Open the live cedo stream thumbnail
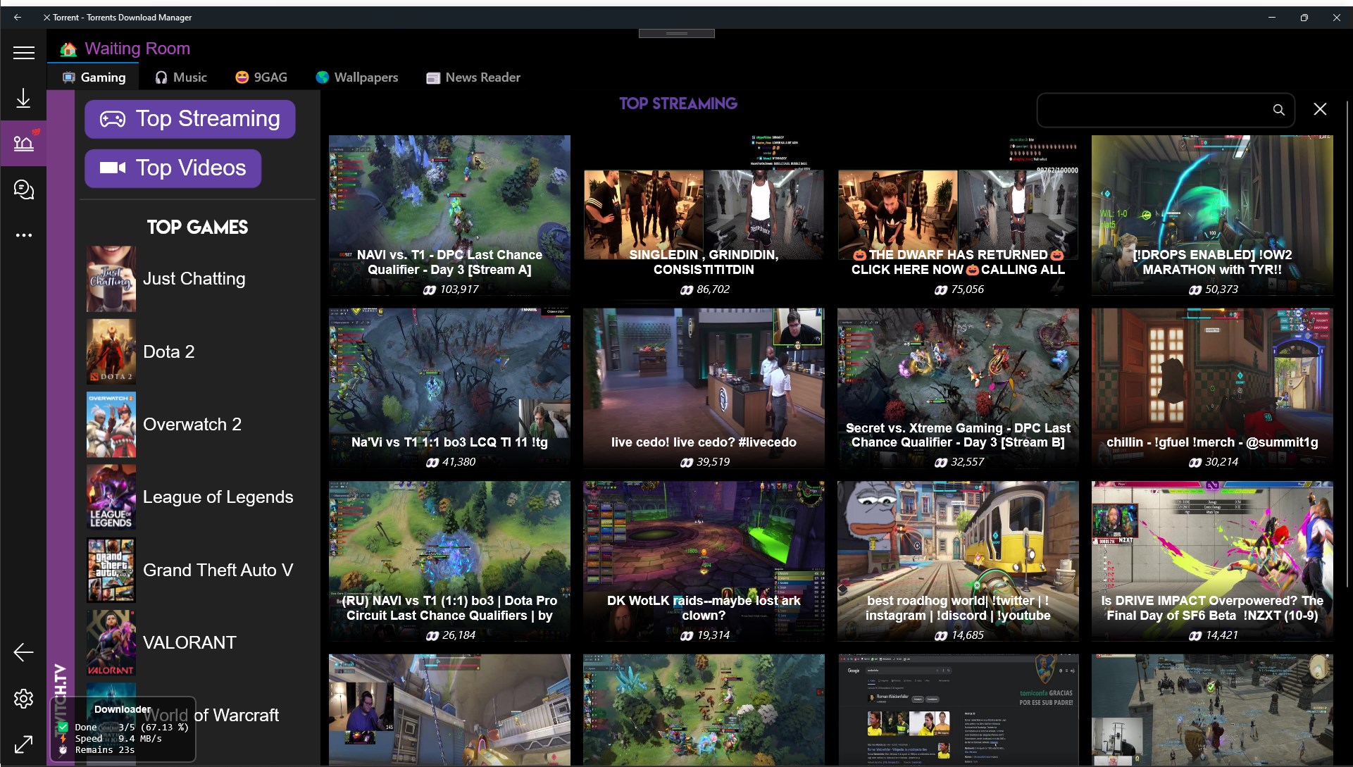Image resolution: width=1353 pixels, height=767 pixels. pos(704,387)
